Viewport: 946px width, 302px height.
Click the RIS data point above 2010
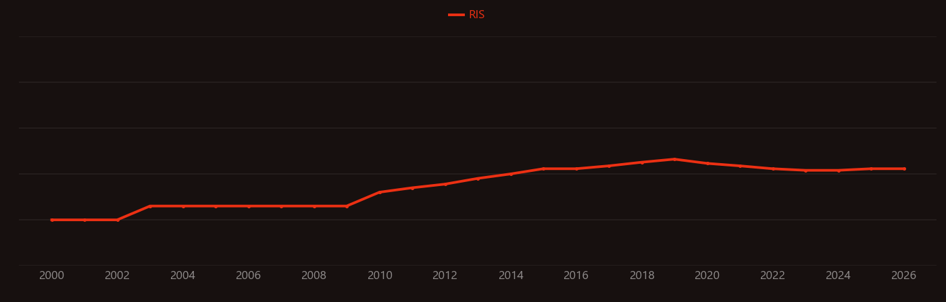tap(380, 192)
